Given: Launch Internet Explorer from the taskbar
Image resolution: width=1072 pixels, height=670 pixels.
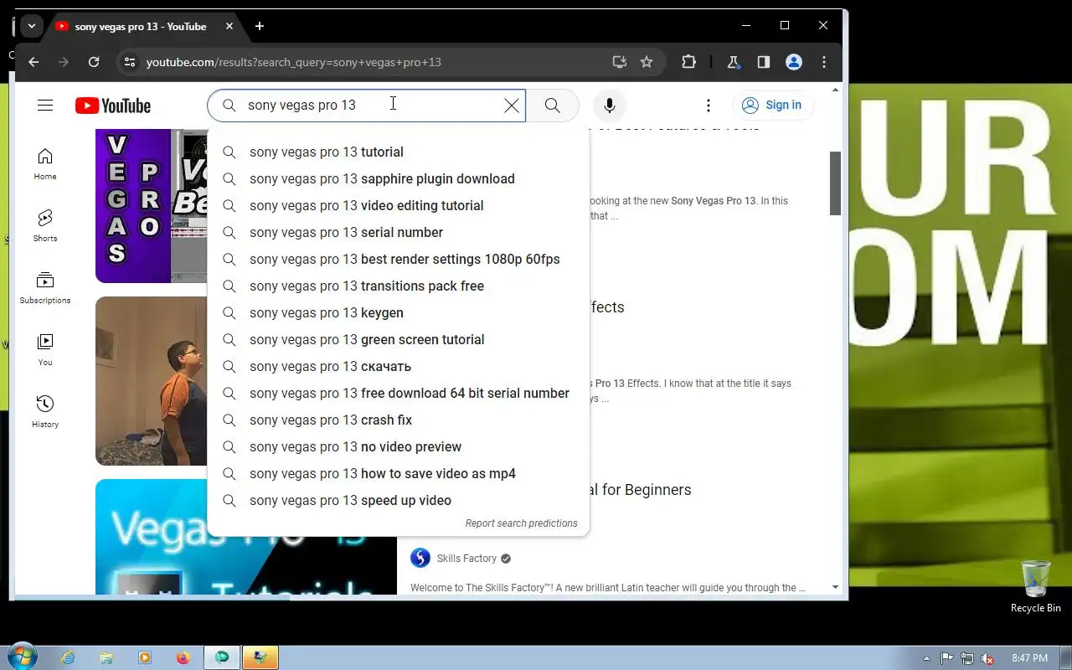Looking at the screenshot, I should 69,658.
